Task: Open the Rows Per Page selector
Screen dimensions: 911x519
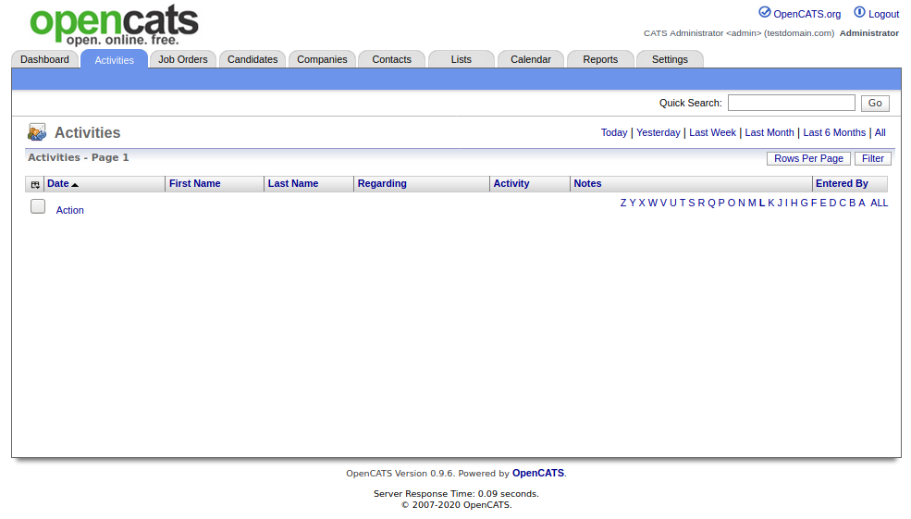Action: pyautogui.click(x=808, y=158)
